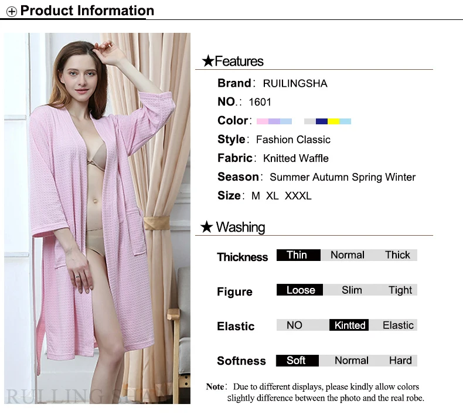
Task: Choose the Hard softness option
Action: coord(400,361)
